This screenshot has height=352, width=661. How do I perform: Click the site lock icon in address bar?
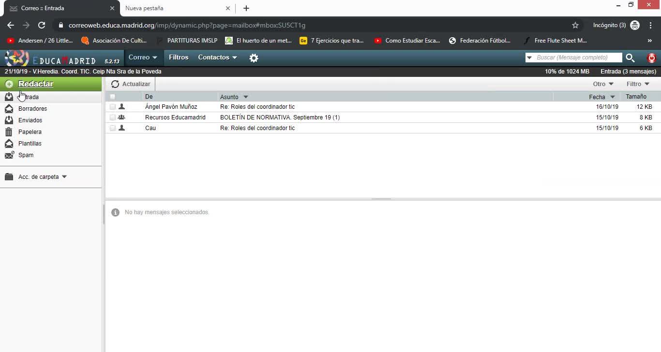pos(60,25)
